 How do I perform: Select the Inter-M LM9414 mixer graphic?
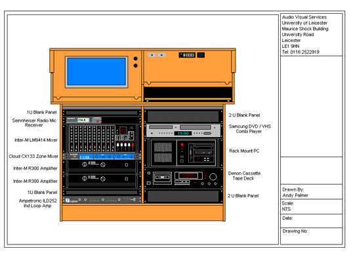click(x=102, y=138)
